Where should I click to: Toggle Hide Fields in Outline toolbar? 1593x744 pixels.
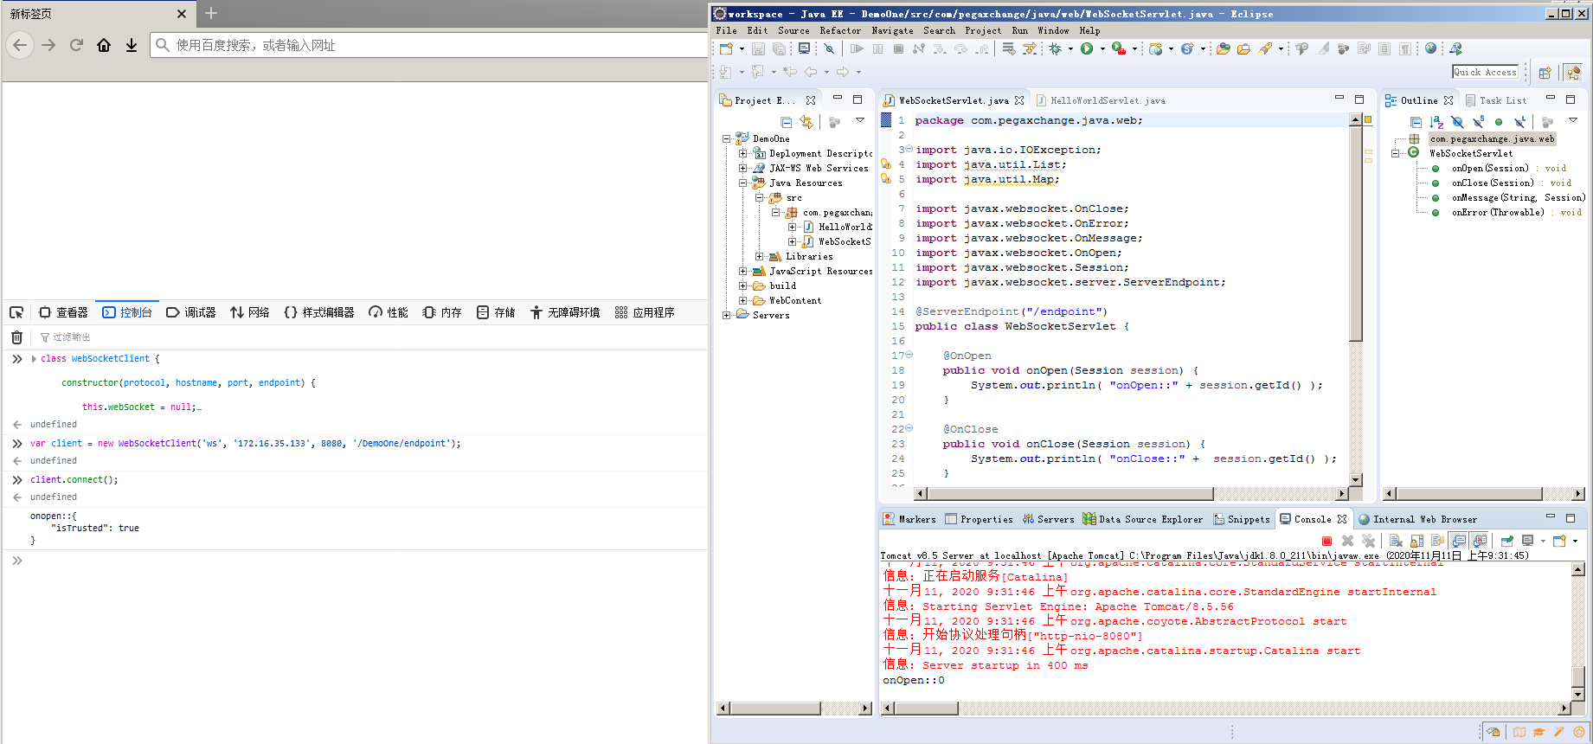1457,123
